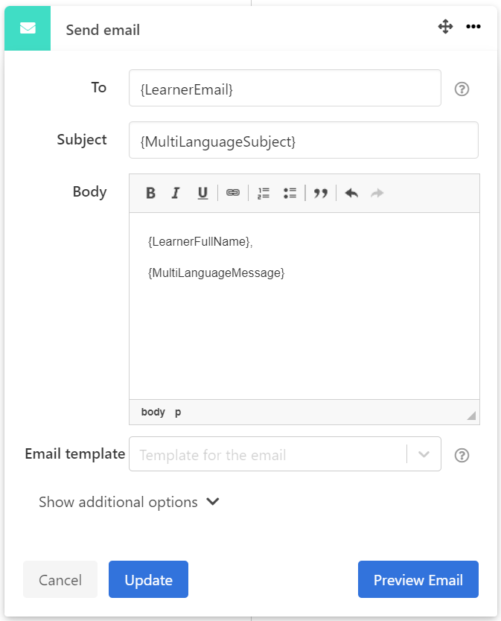Open help for the To field
501x621 pixels.
(x=462, y=89)
